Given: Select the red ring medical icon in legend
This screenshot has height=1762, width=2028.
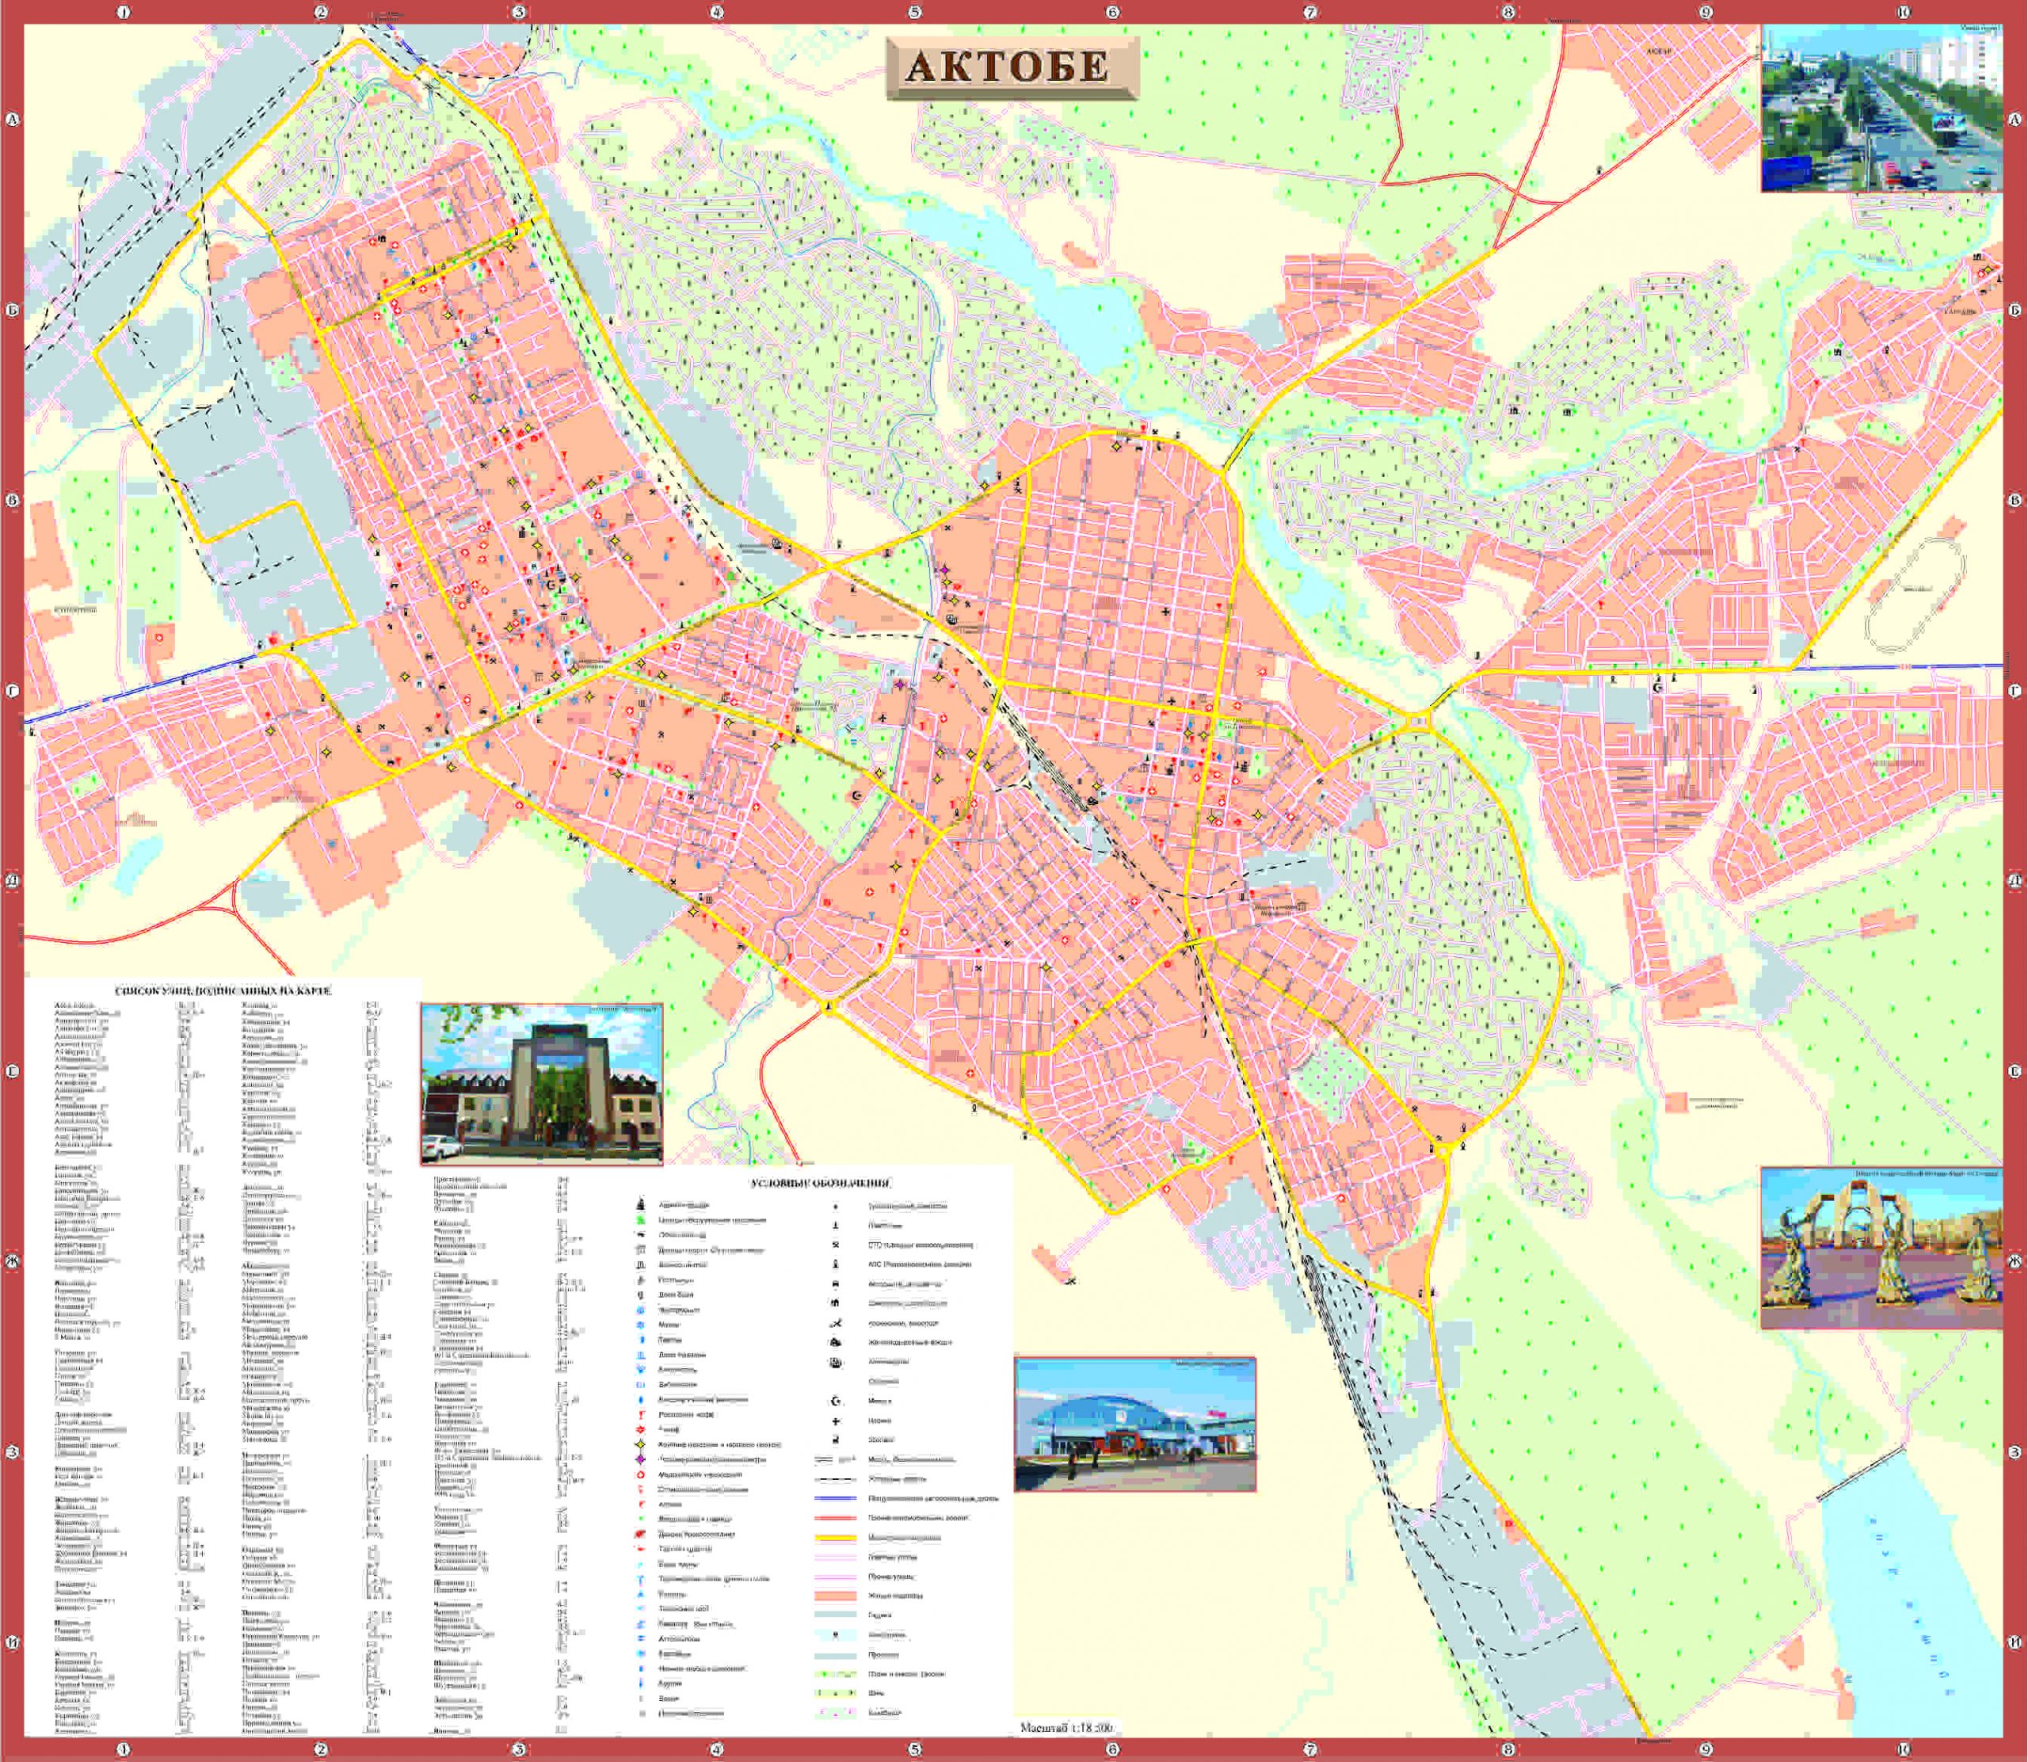Looking at the screenshot, I should (x=641, y=1475).
